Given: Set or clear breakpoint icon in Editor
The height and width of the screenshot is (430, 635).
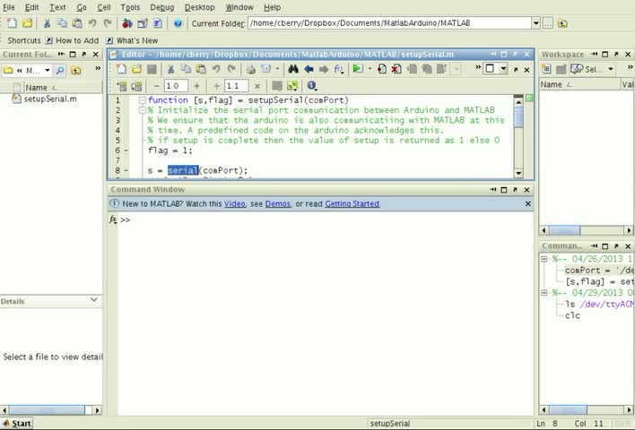Looking at the screenshot, I should (381, 69).
